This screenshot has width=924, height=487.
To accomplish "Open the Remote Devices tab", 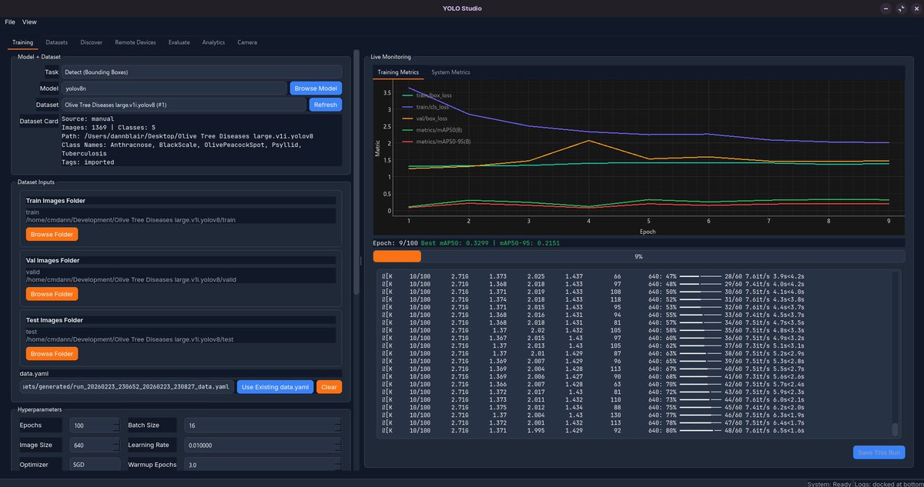I will (136, 42).
